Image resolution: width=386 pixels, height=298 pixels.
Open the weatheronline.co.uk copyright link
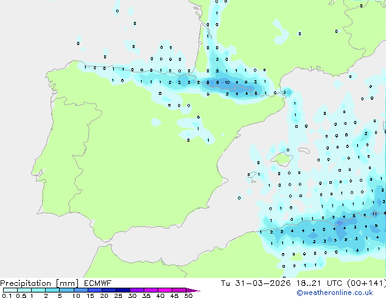(x=335, y=293)
